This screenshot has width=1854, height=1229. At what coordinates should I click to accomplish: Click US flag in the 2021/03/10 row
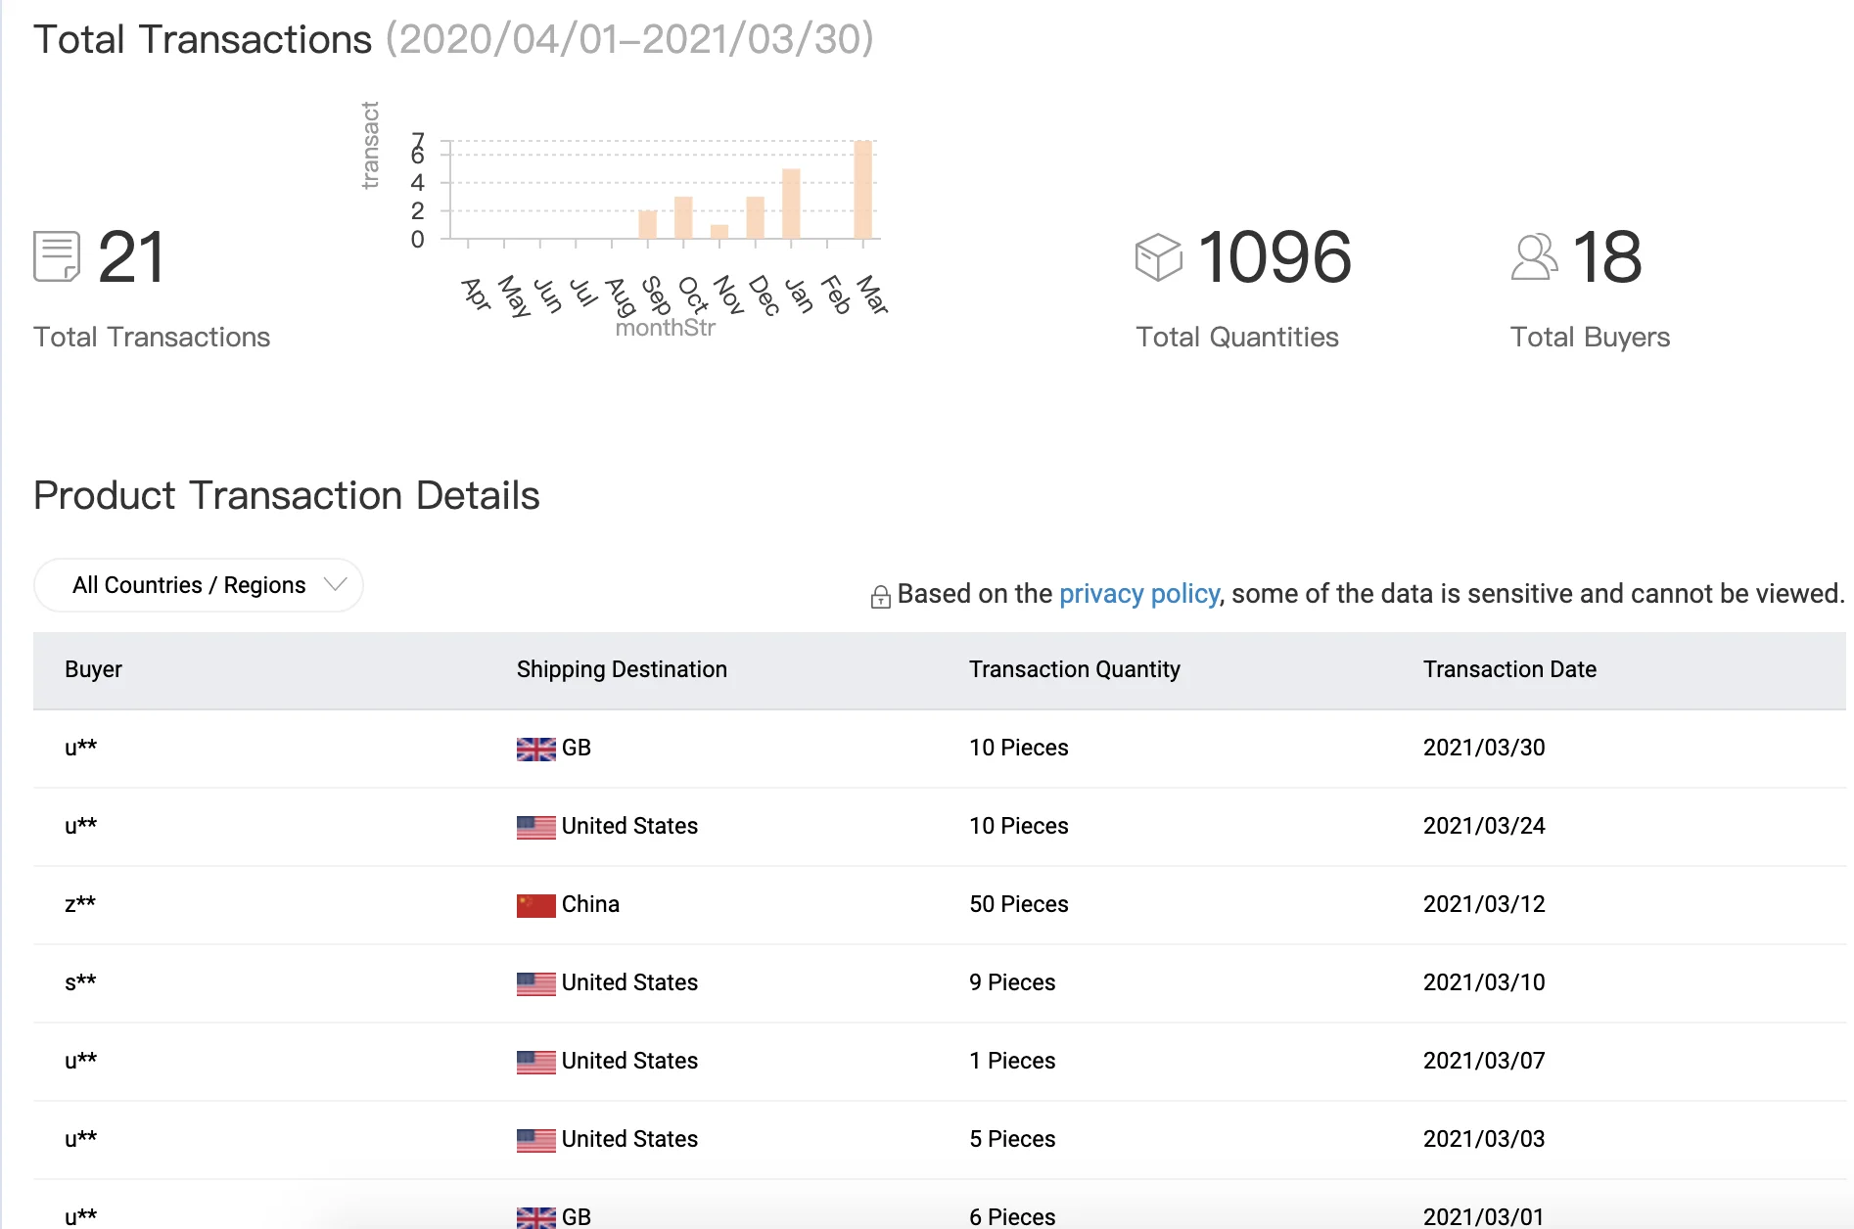[535, 983]
